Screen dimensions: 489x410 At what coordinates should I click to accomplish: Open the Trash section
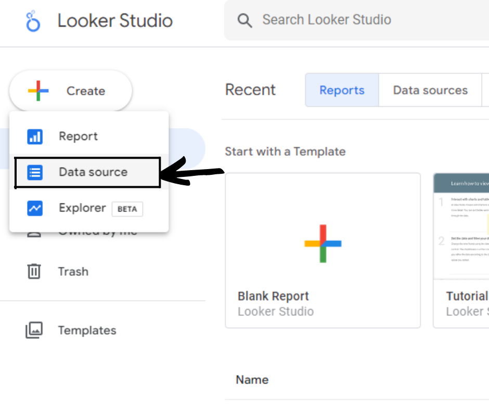(73, 272)
